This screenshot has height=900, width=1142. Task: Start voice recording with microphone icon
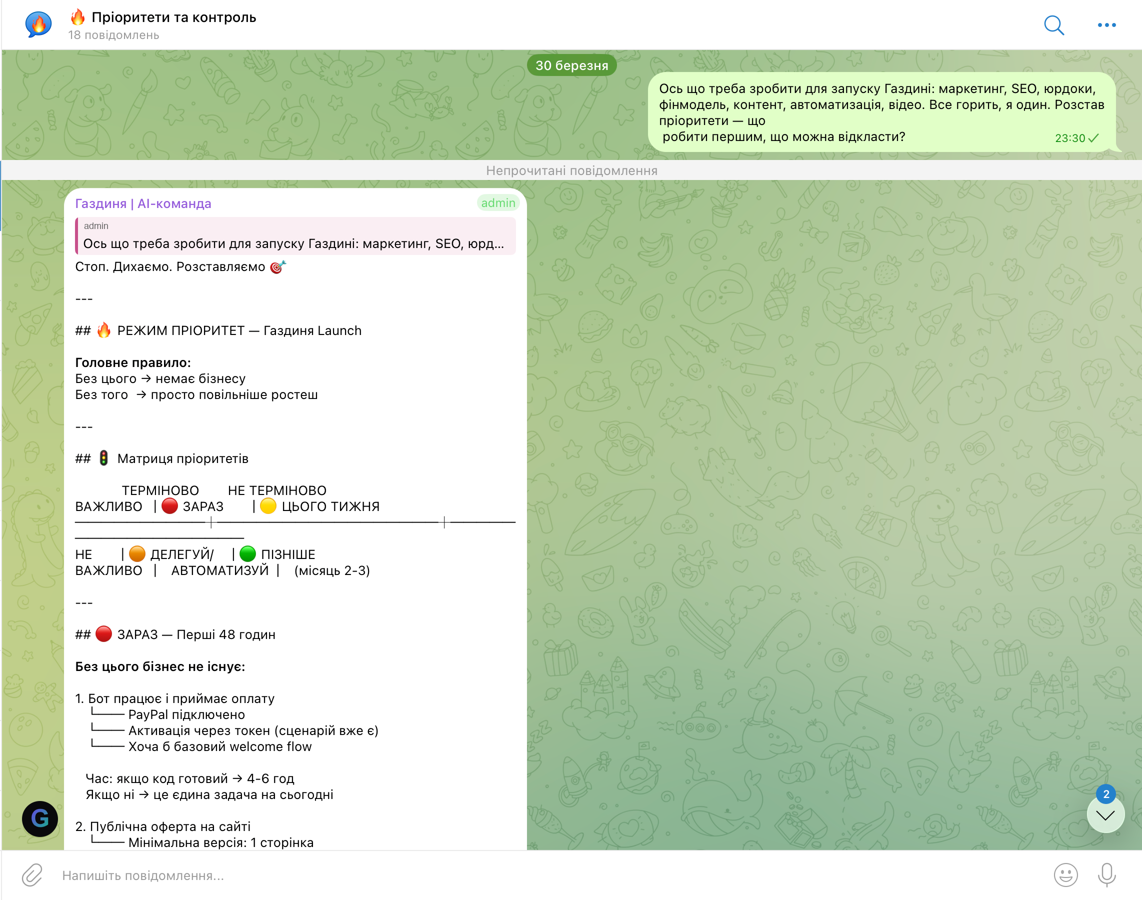pos(1106,874)
